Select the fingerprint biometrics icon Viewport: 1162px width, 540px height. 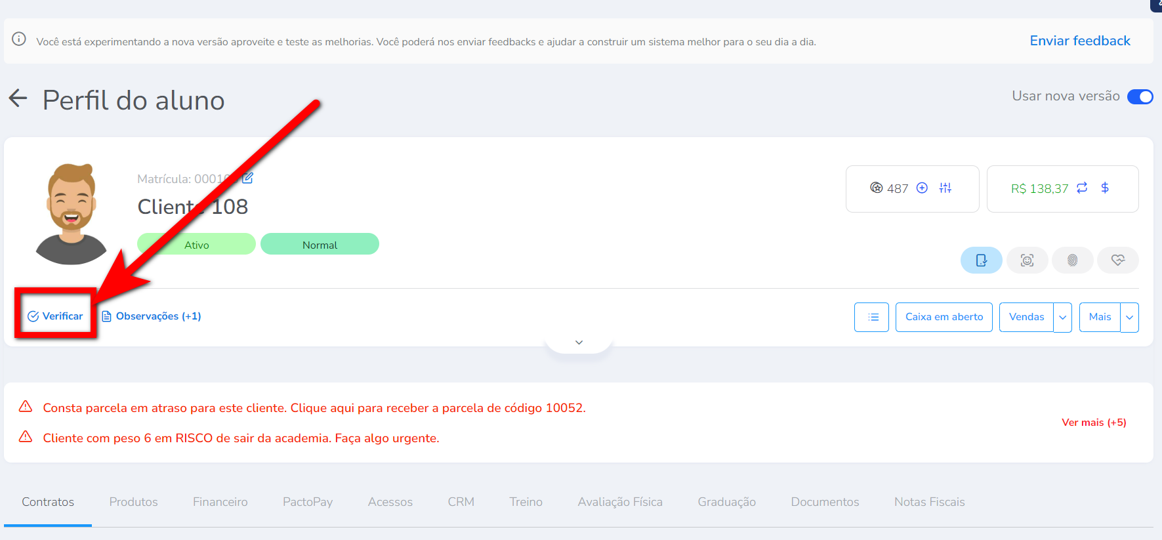point(1072,260)
